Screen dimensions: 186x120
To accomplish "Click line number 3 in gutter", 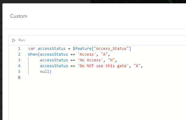I will coord(19,60).
